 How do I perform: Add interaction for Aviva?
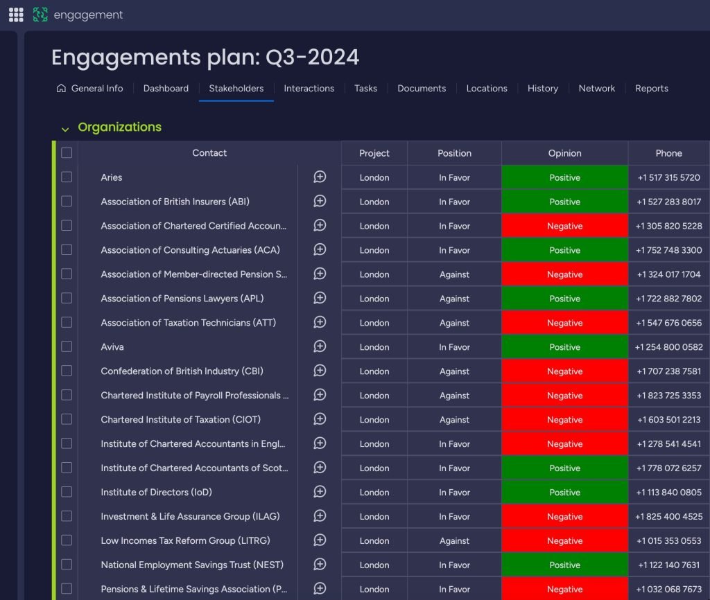coord(320,346)
